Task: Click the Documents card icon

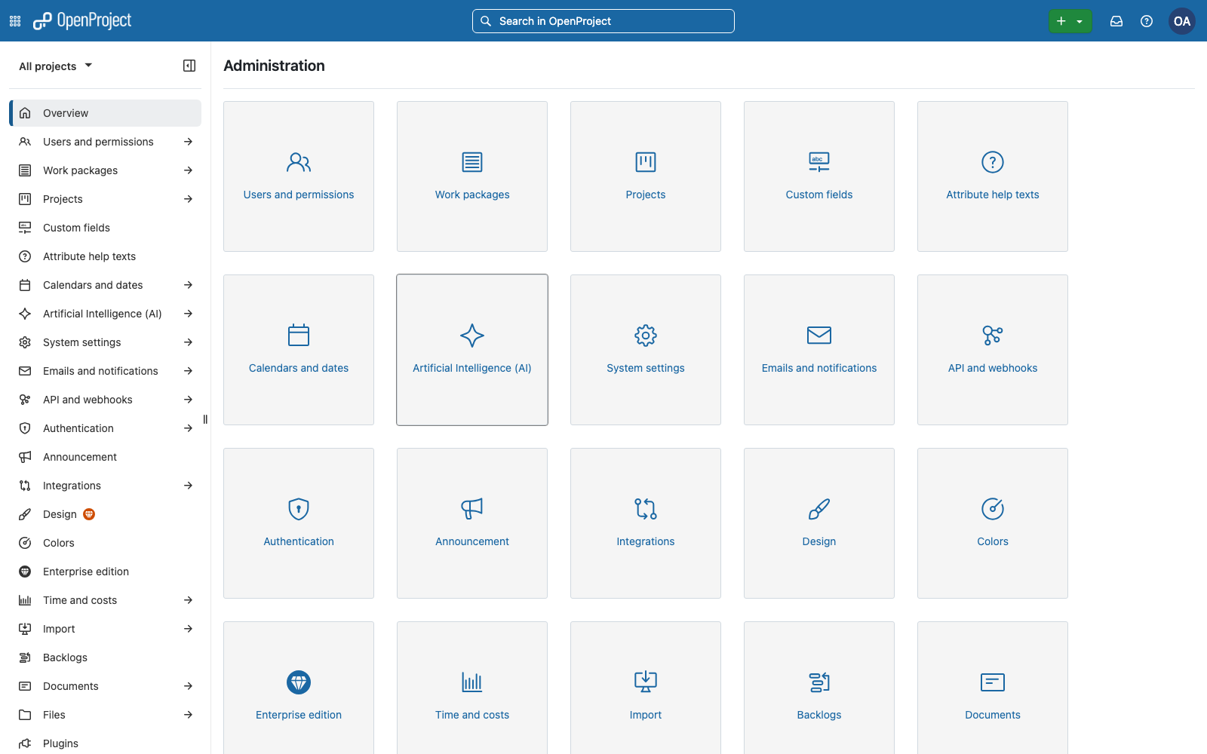Action: click(993, 682)
